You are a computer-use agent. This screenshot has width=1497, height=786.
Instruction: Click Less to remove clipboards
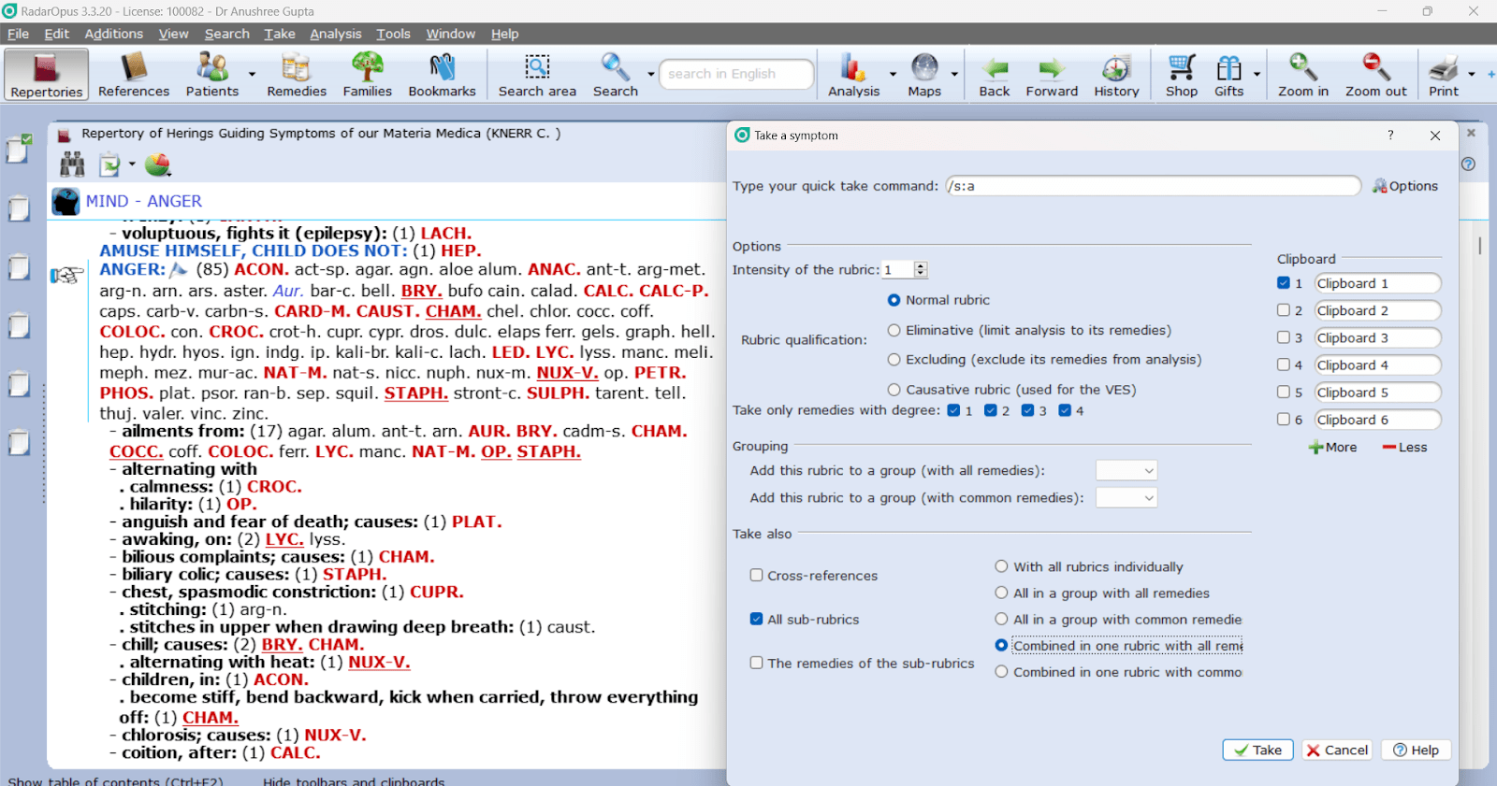[x=1404, y=448]
